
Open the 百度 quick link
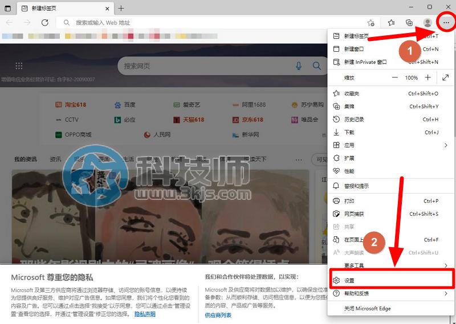(125, 105)
